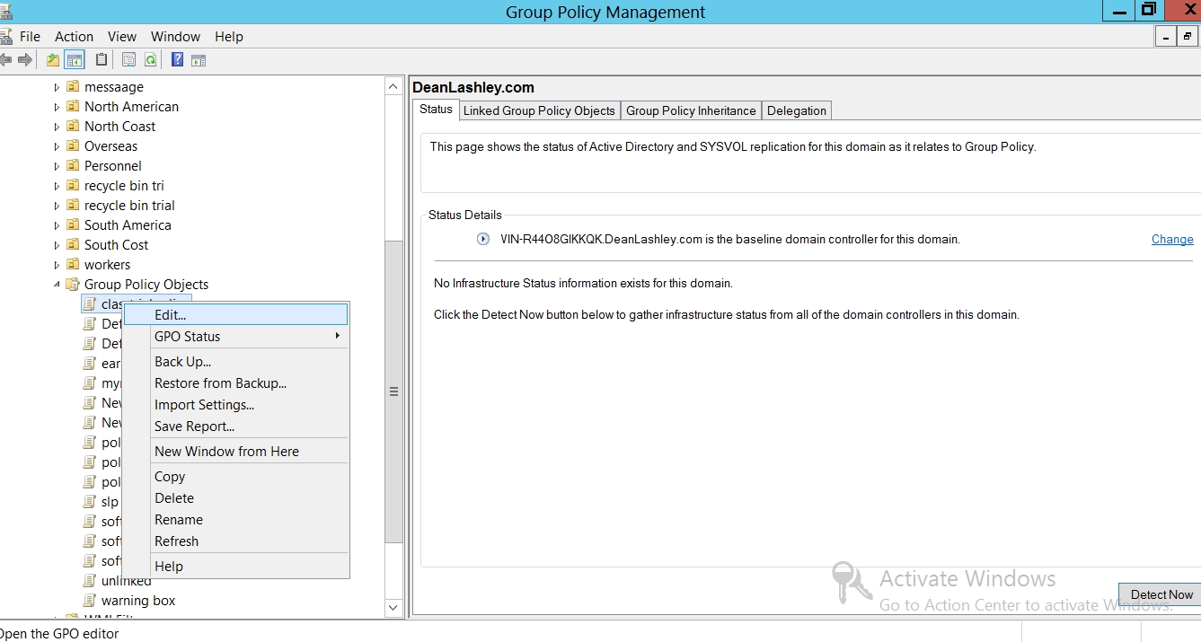Screen dimensions: 1201x642
Task: Click the unlinked GPO scroll icon
Action: click(x=90, y=581)
